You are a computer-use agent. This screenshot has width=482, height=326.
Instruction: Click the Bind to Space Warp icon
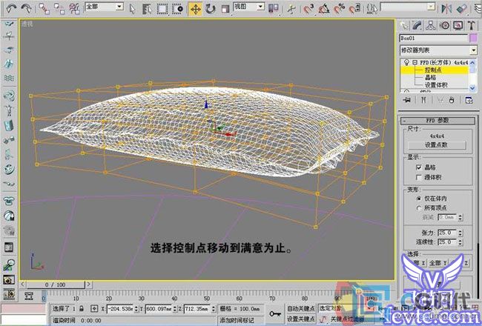[74, 9]
